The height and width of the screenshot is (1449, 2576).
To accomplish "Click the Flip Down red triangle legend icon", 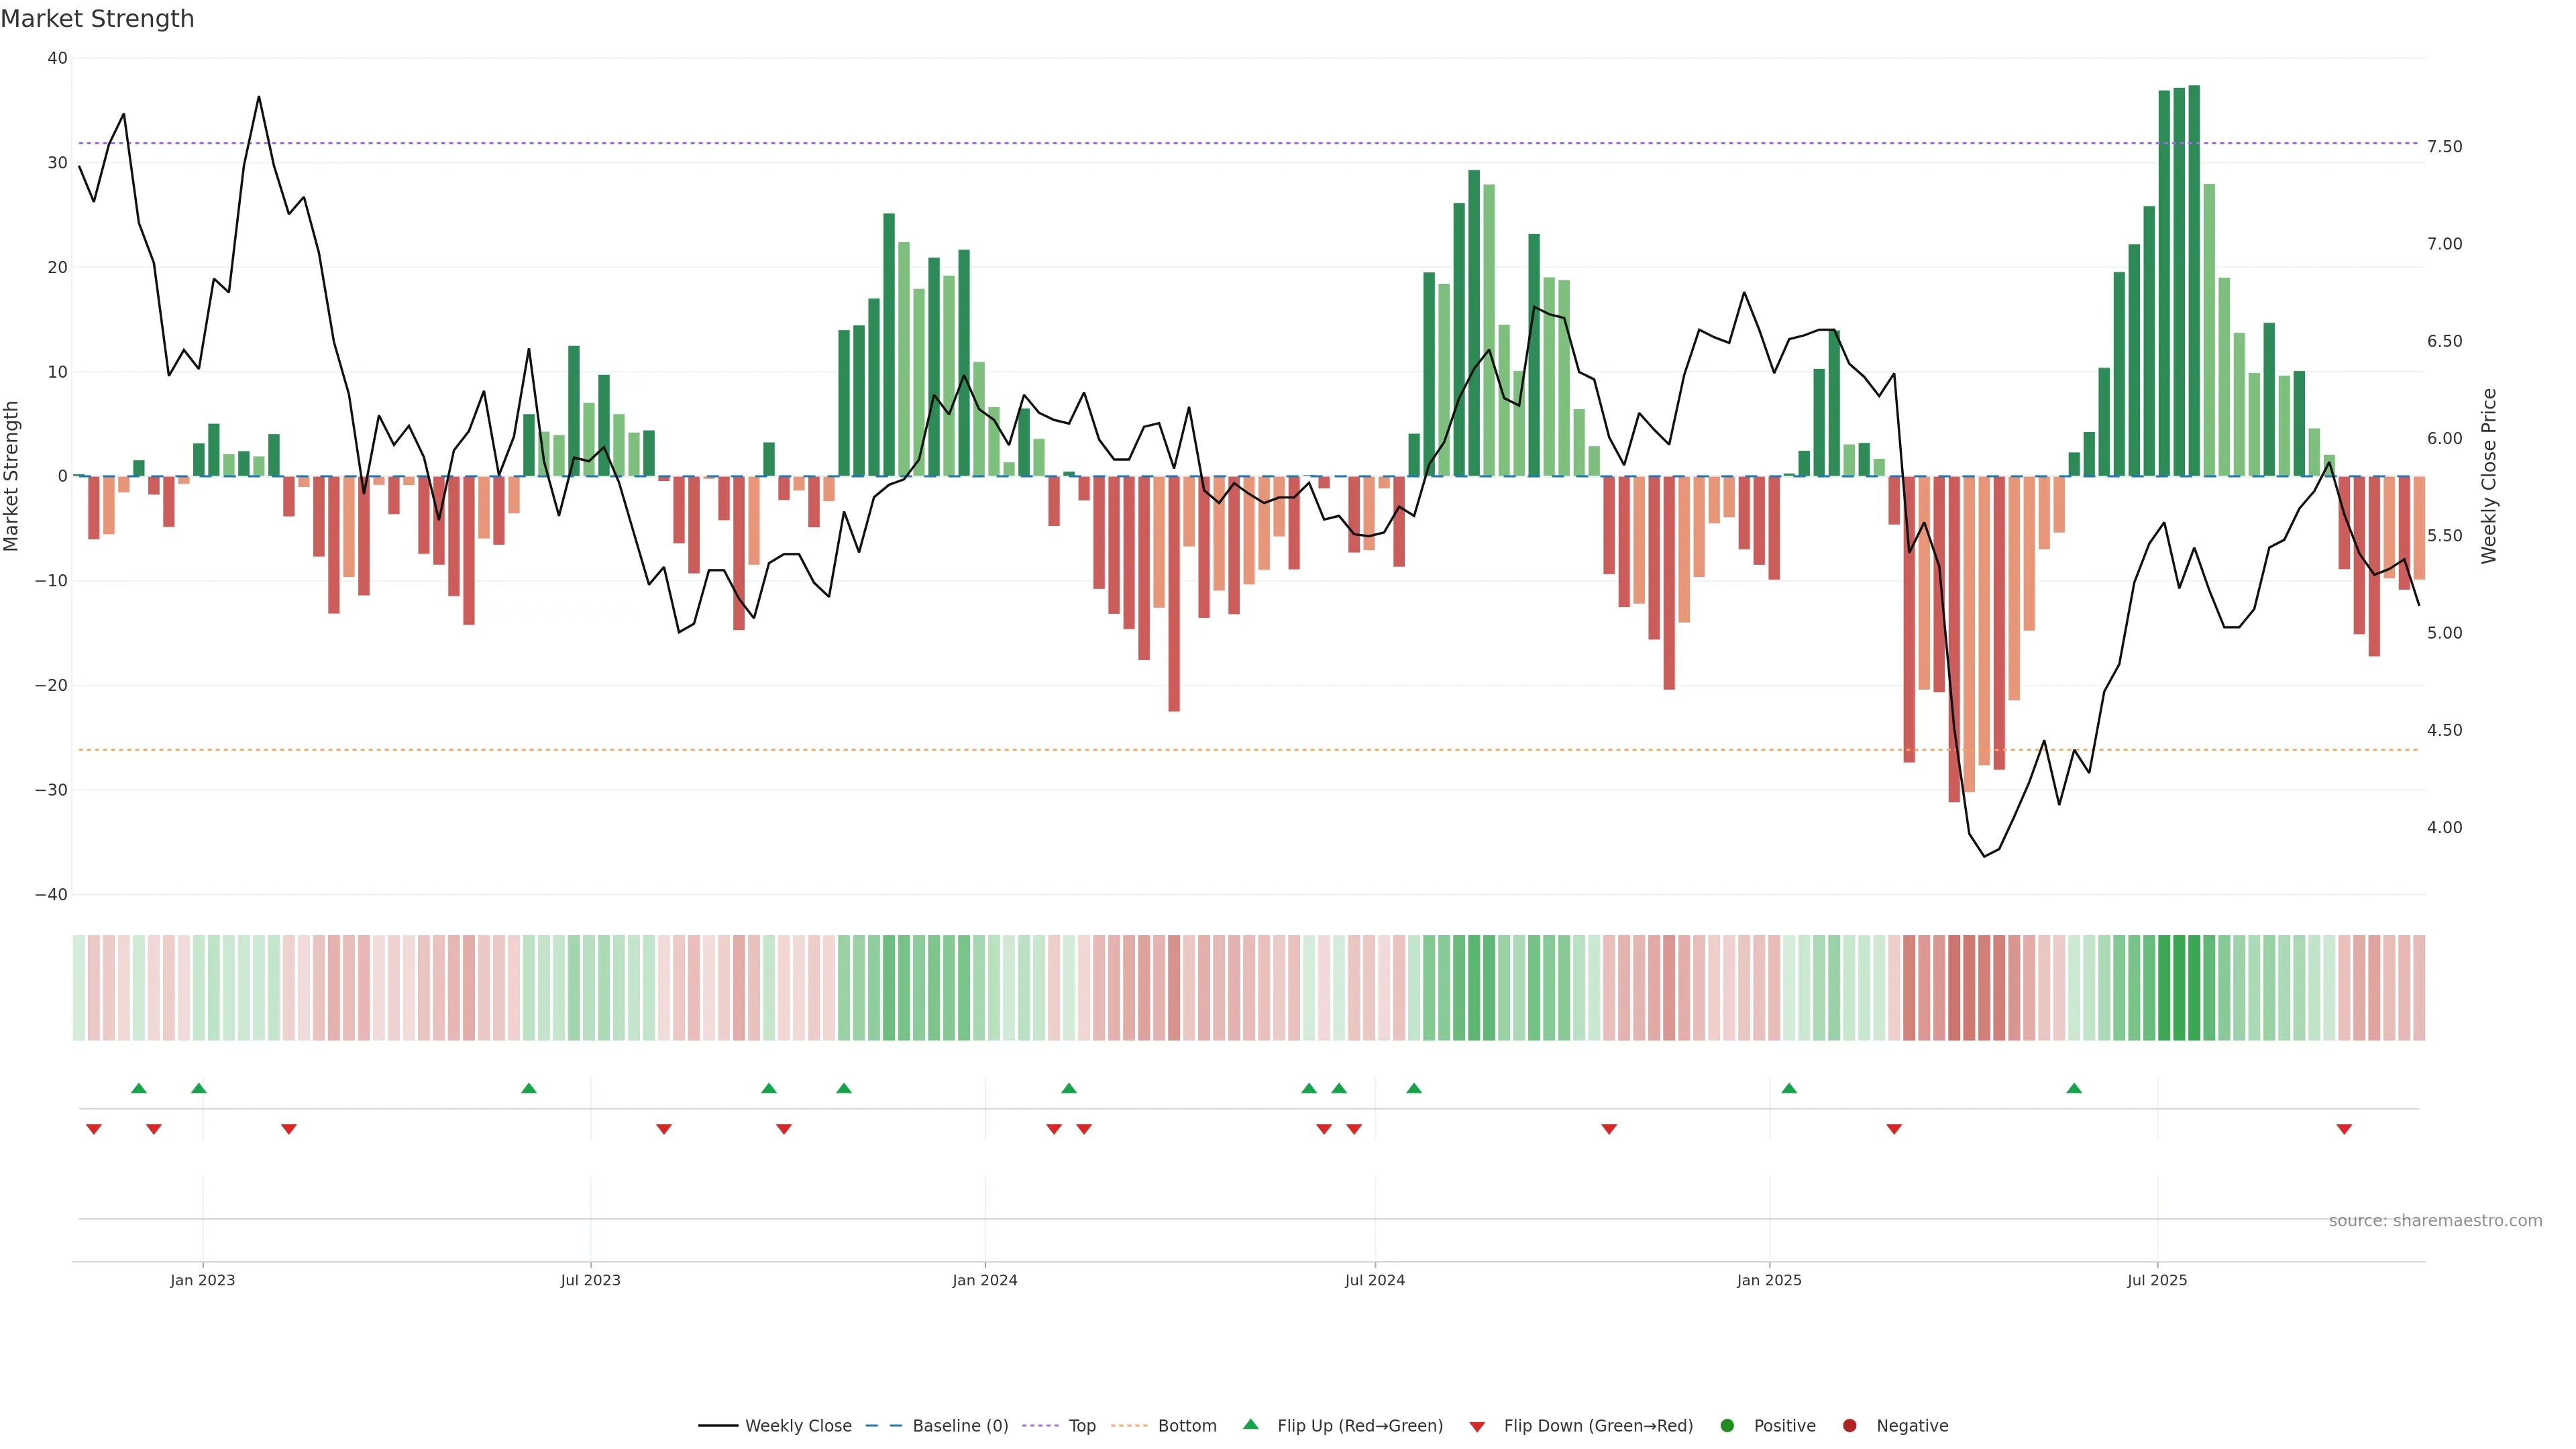I will click(x=1477, y=1426).
